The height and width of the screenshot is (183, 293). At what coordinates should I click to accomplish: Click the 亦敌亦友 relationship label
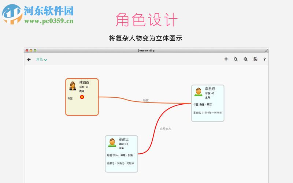coord(166,129)
